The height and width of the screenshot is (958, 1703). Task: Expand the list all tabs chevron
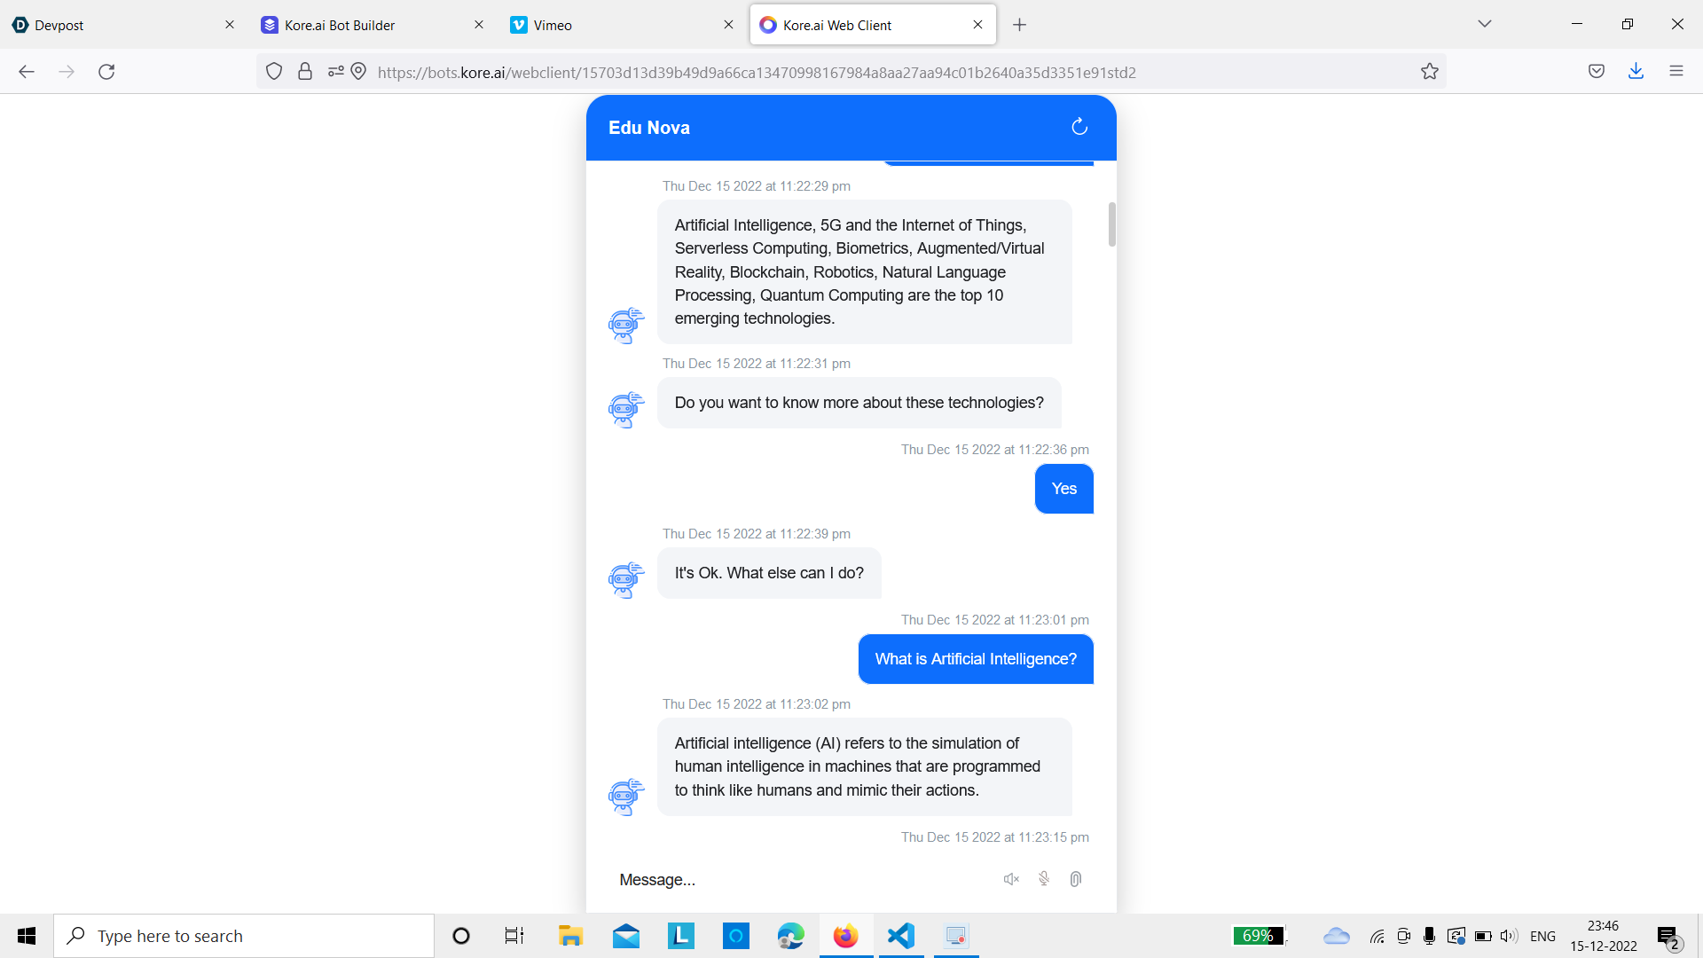1484,24
